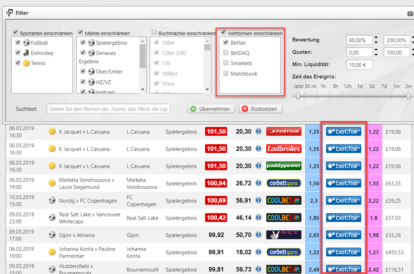
Task: Click the up arrow of Buchmacher list scrollbar
Action: pos(207,41)
